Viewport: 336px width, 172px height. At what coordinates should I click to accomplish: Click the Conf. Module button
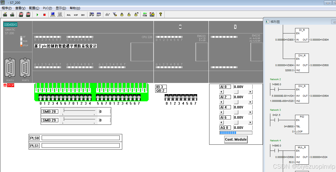point(236,139)
